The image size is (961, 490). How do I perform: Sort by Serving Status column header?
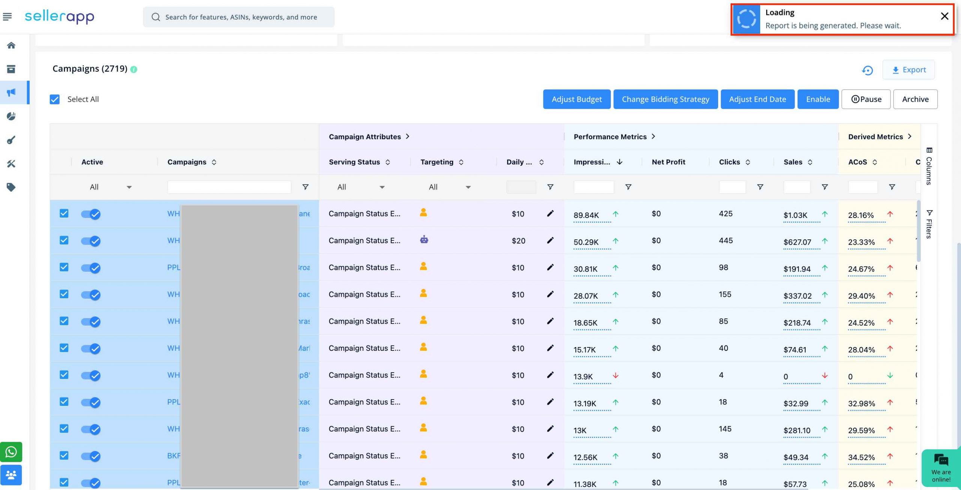[x=360, y=162]
